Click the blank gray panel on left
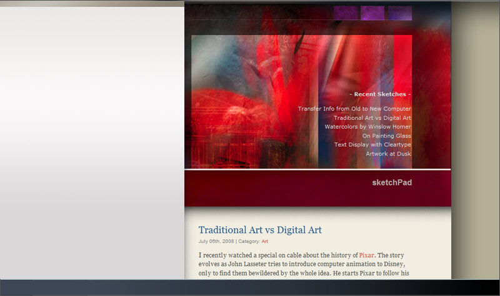The height and width of the screenshot is (296, 500). (92, 137)
